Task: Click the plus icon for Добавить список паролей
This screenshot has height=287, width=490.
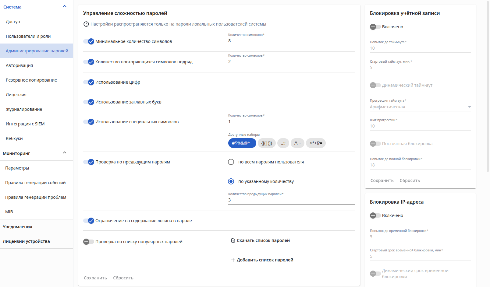Action: click(x=233, y=260)
